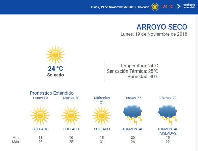Open the Pronóstico extendido link in header

pyautogui.click(x=189, y=6)
